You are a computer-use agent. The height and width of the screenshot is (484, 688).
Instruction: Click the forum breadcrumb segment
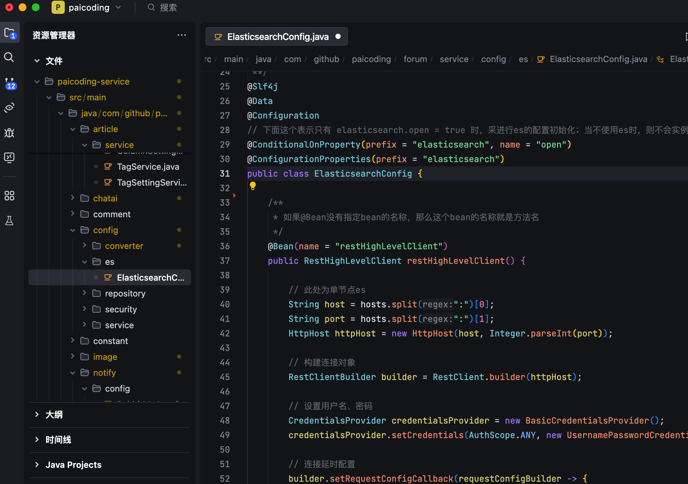[415, 59]
